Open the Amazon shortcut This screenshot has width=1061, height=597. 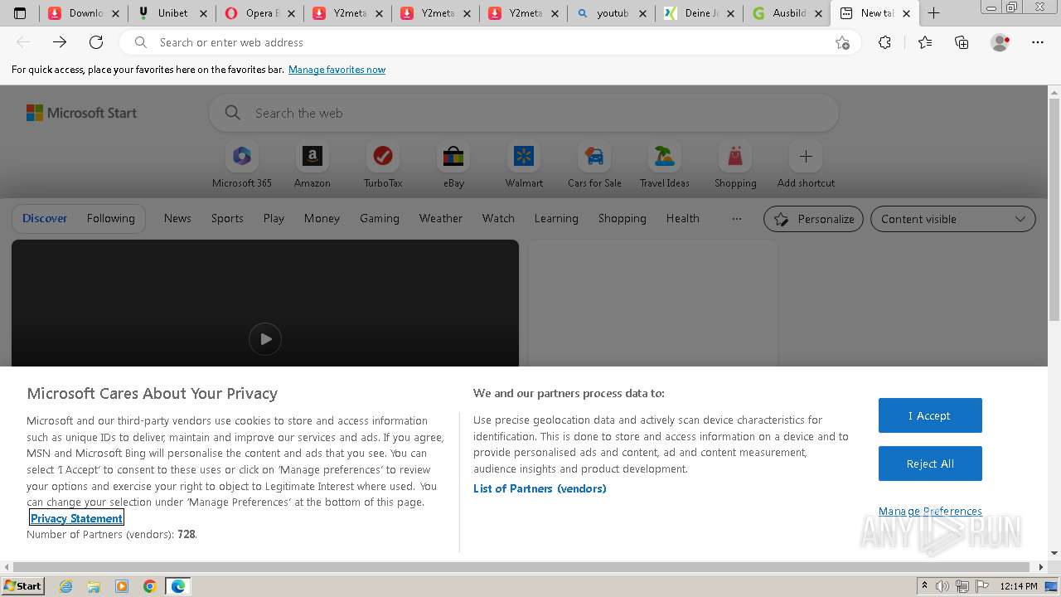point(312,165)
